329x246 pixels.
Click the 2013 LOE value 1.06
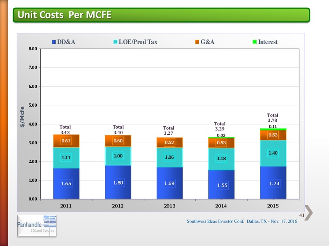click(169, 157)
